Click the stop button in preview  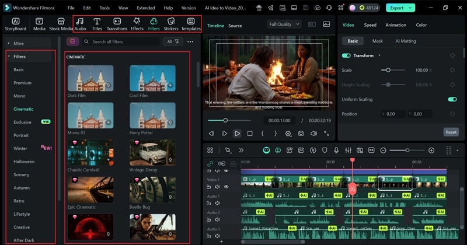pyautogui.click(x=250, y=134)
